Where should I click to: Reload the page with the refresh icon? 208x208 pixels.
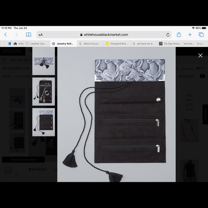point(168,35)
